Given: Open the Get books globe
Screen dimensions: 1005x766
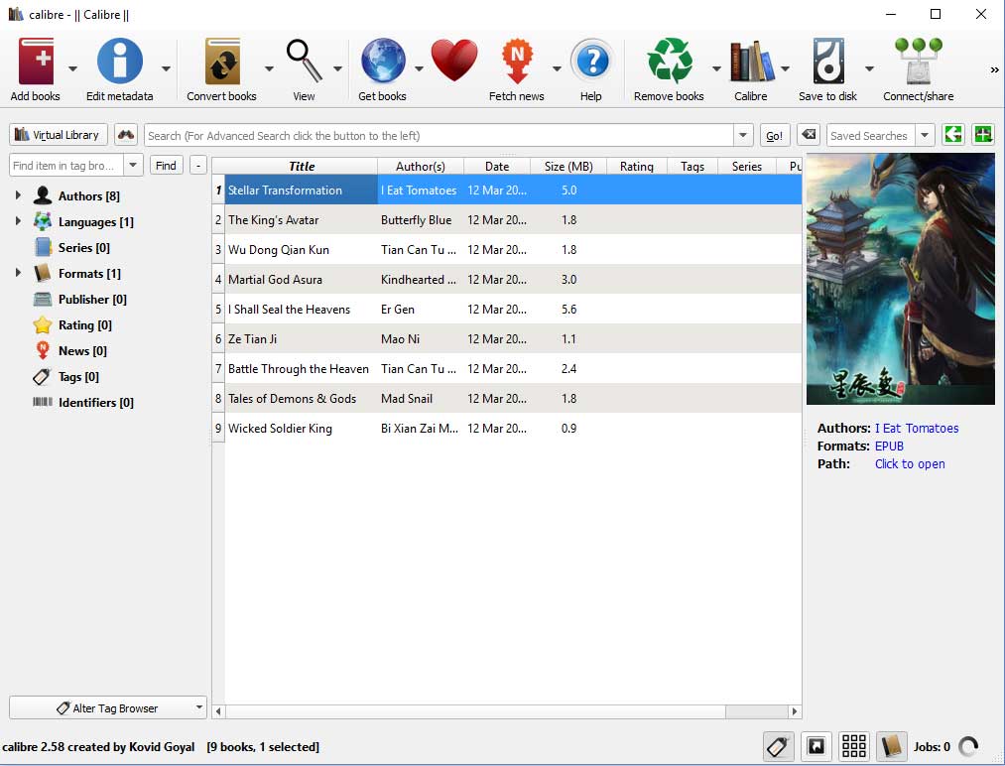Looking at the screenshot, I should click(x=383, y=62).
